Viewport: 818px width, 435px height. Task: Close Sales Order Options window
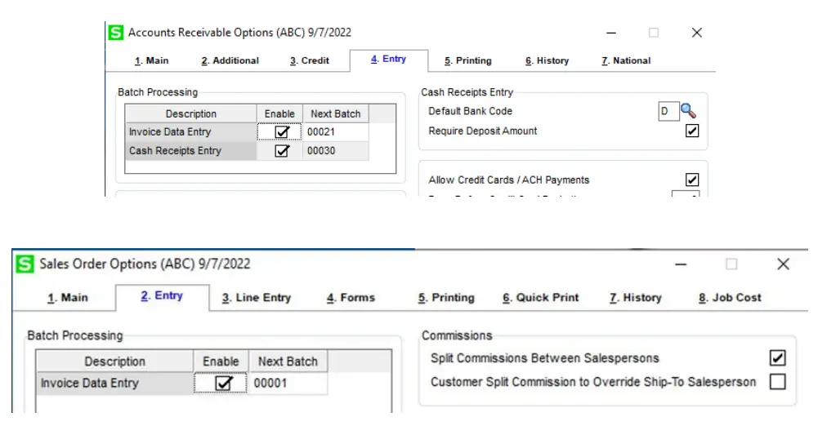coord(783,264)
